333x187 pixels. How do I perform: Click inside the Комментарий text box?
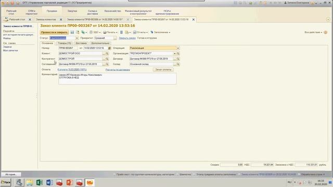(118, 78)
